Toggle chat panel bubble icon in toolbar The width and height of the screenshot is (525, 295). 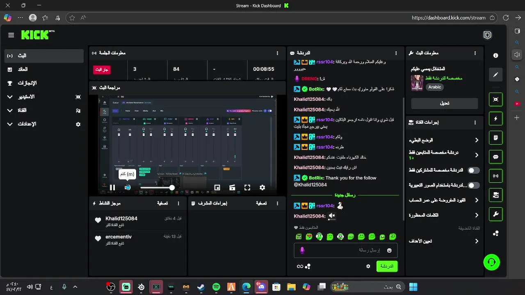495,157
